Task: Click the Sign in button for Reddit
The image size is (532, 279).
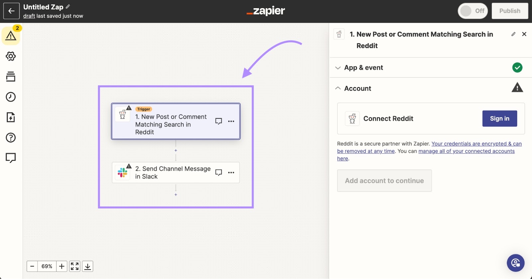Action: click(x=499, y=119)
